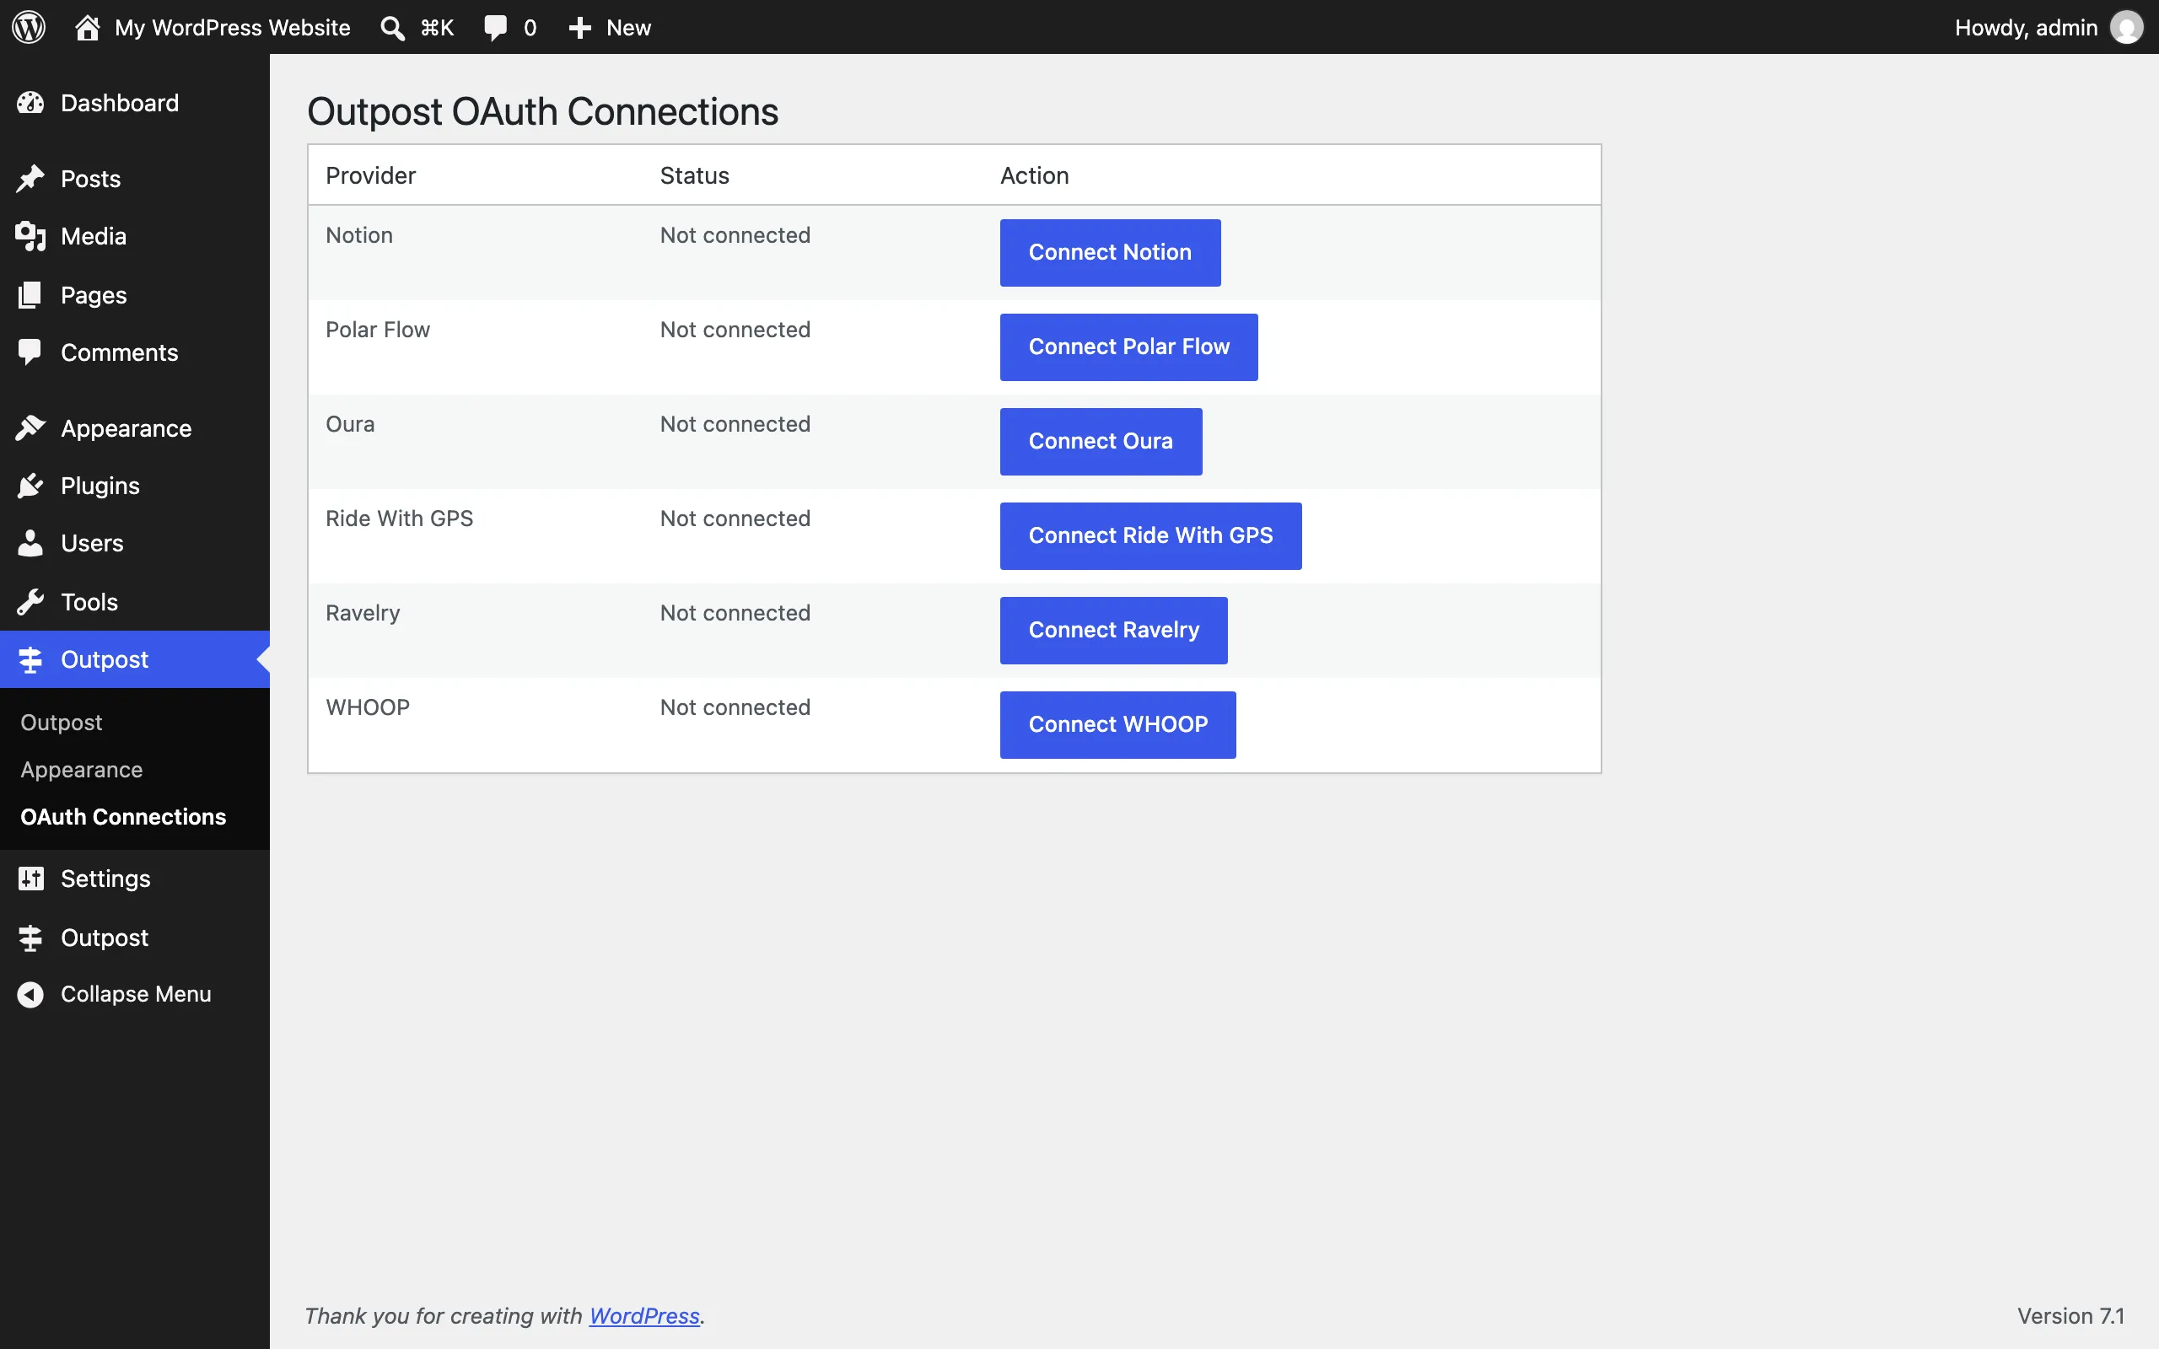Image resolution: width=2159 pixels, height=1349 pixels.
Task: Click the Version 7.1 footer text
Action: click(2070, 1316)
